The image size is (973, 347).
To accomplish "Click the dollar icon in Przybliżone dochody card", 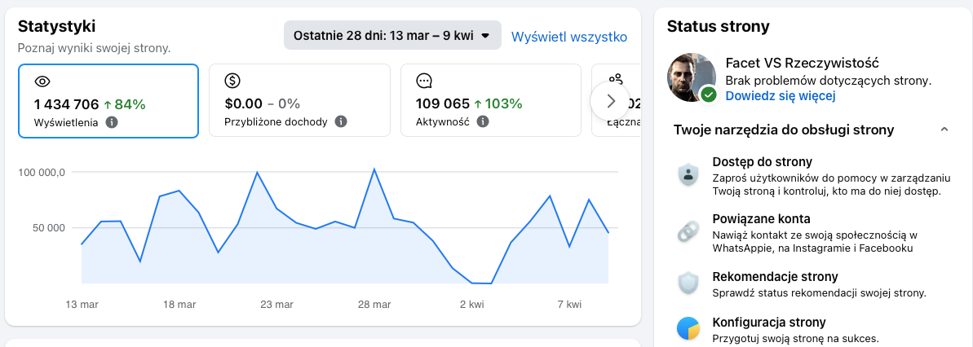I will coord(232,81).
